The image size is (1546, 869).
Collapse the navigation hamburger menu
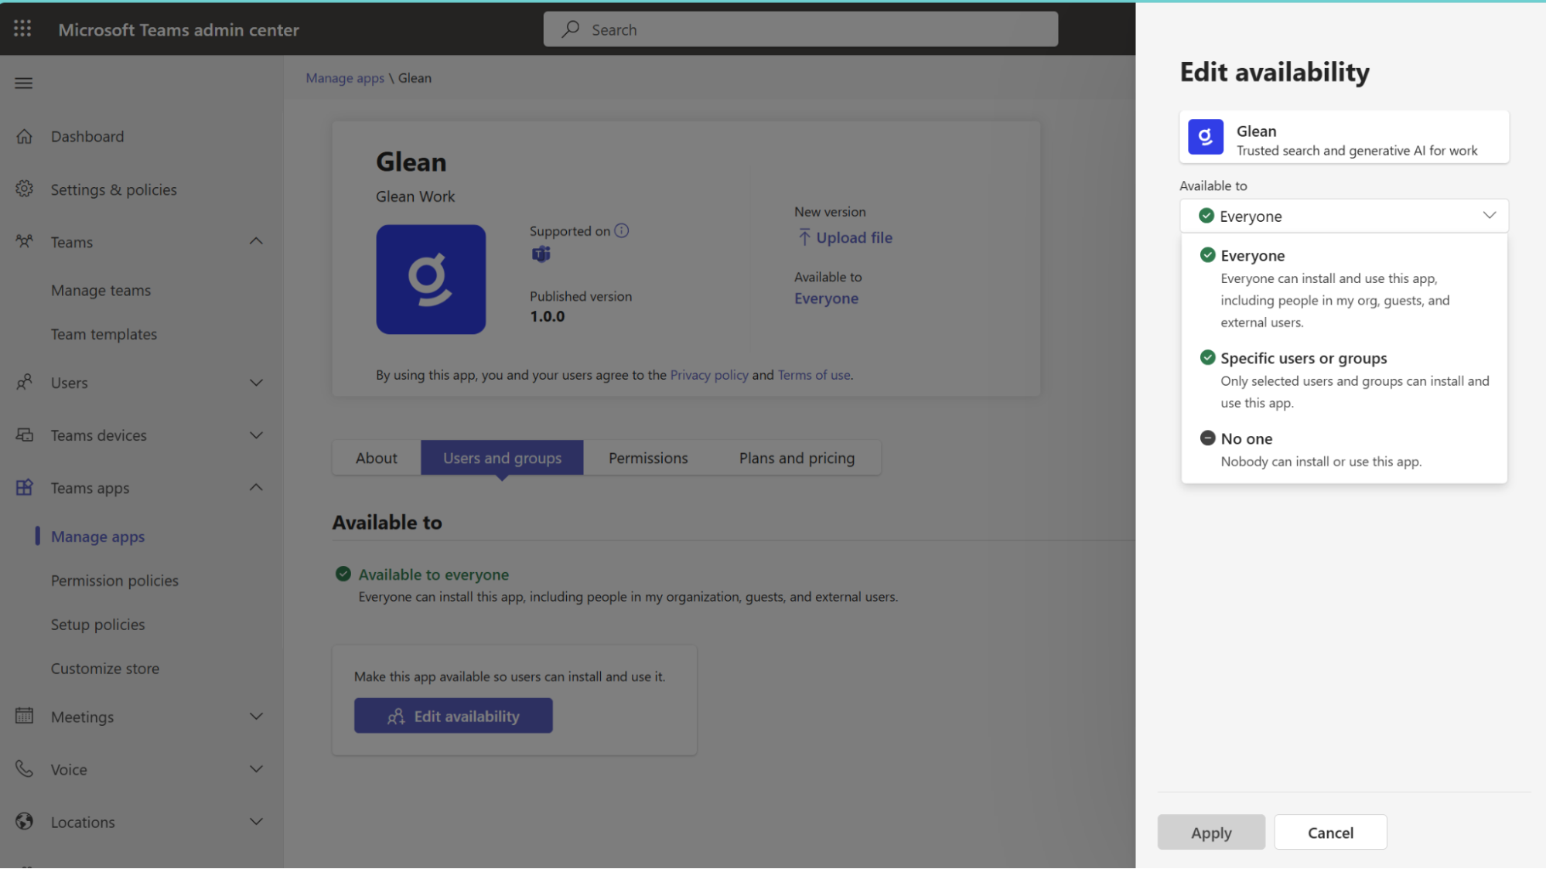click(x=24, y=83)
